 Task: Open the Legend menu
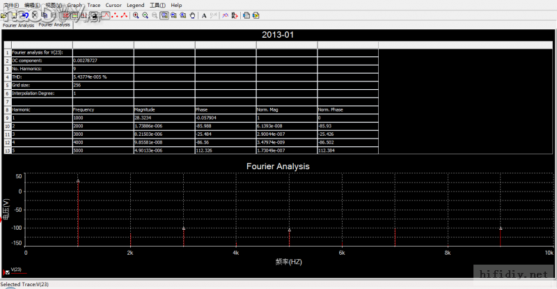tap(135, 5)
